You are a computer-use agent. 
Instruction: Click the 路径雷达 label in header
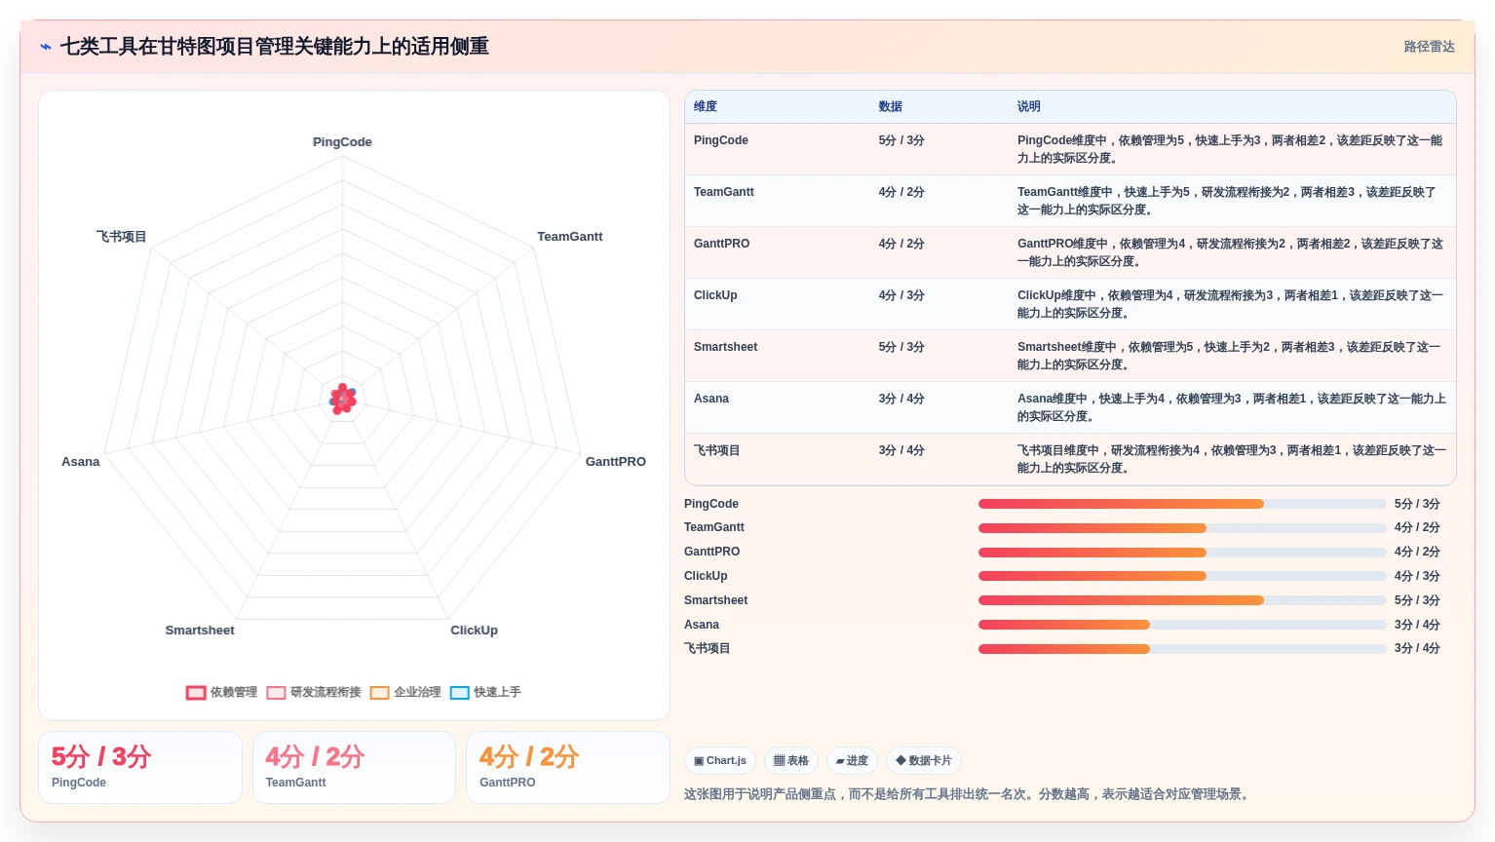pos(1429,47)
